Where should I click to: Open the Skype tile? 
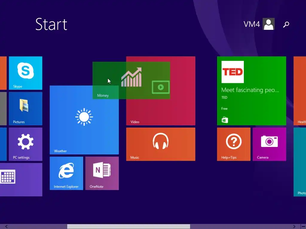point(26,73)
